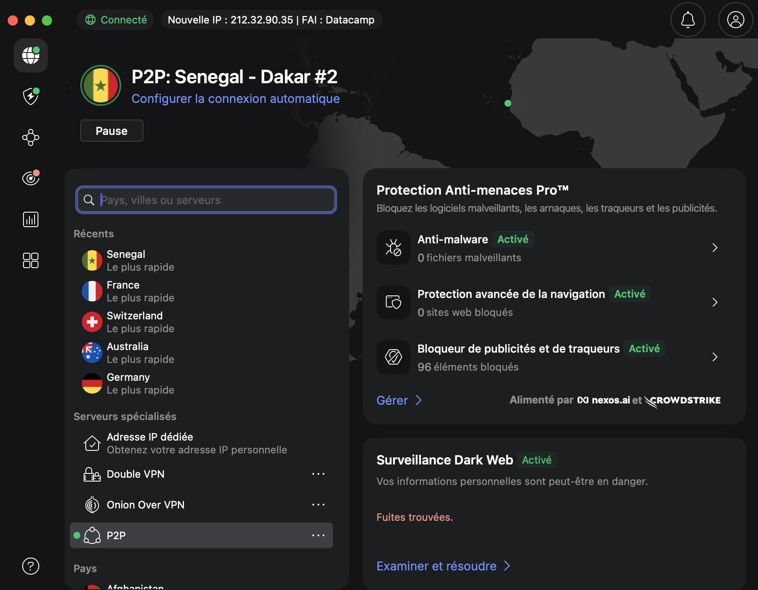Open the VPN globe panel in sidebar
Image resolution: width=758 pixels, height=590 pixels.
[30, 55]
